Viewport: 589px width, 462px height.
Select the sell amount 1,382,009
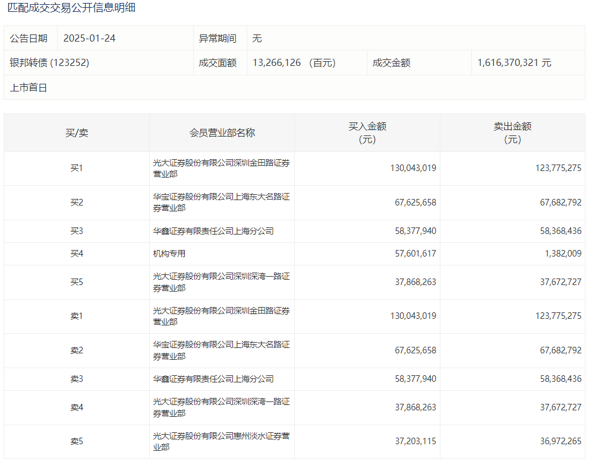[x=560, y=254]
